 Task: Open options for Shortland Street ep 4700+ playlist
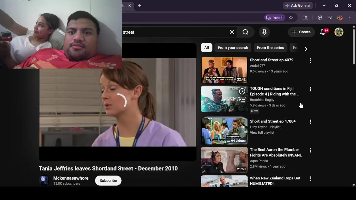tap(310, 122)
